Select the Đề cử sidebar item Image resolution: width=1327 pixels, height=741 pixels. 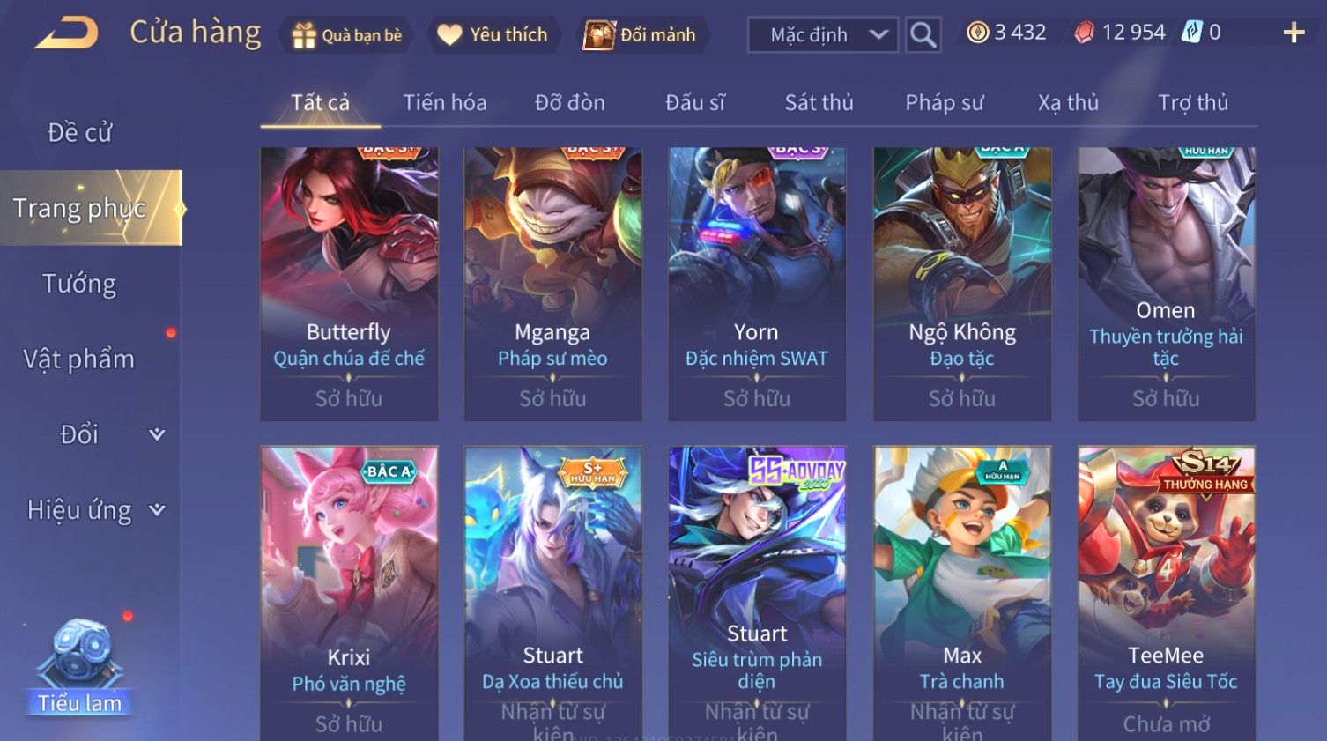(79, 132)
